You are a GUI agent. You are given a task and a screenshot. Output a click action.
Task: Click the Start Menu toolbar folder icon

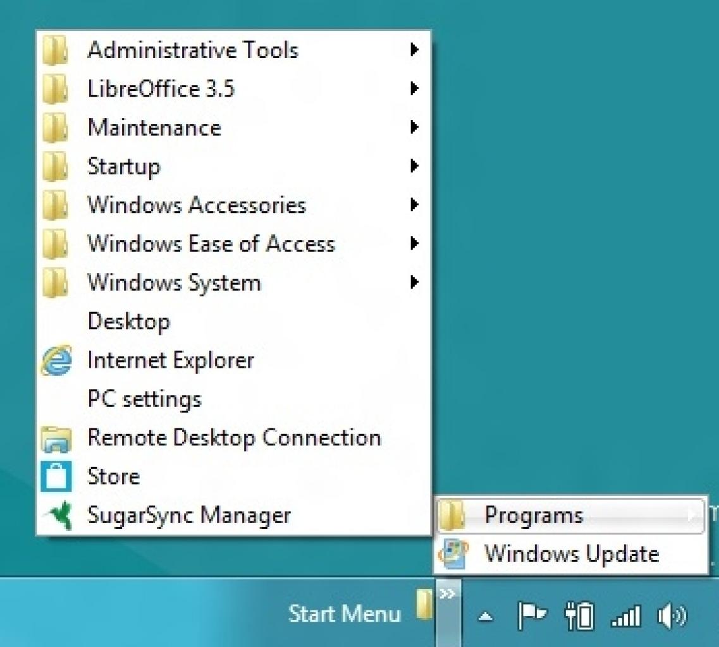(x=424, y=605)
